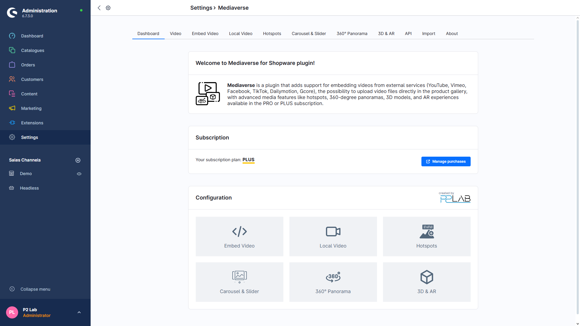The width and height of the screenshot is (580, 326).
Task: Open Catalogues in the sidebar
Action: pos(45,50)
